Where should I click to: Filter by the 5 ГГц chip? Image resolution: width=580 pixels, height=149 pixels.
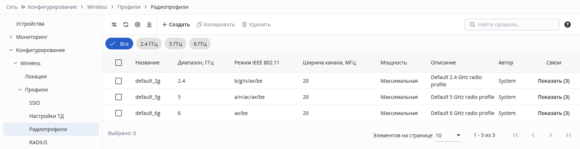[175, 44]
